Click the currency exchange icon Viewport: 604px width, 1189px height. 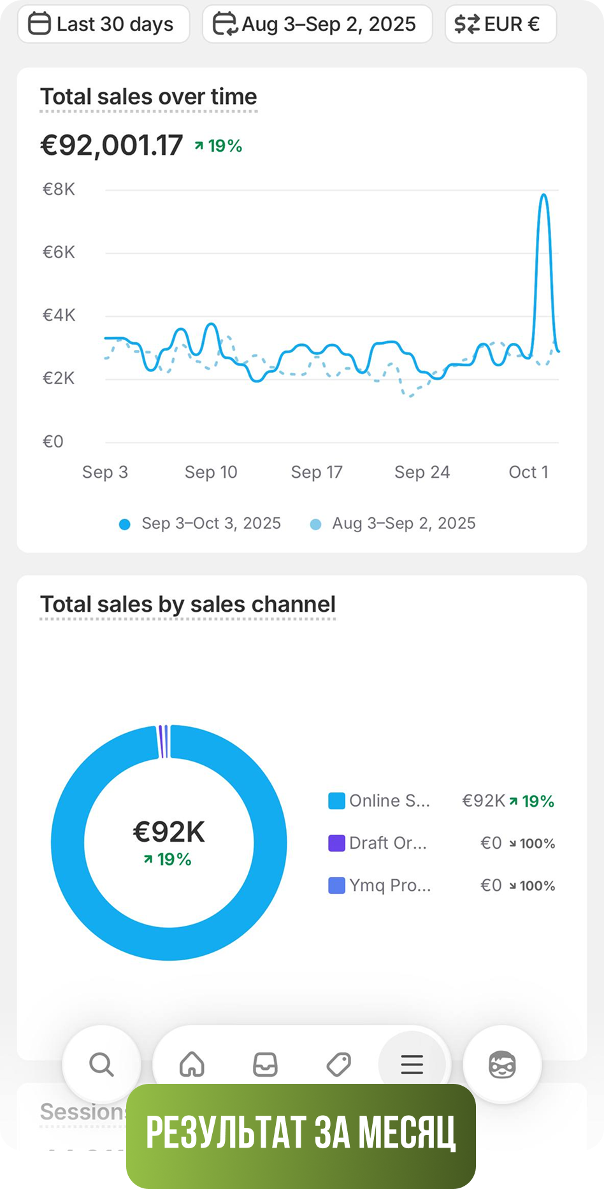click(x=467, y=24)
